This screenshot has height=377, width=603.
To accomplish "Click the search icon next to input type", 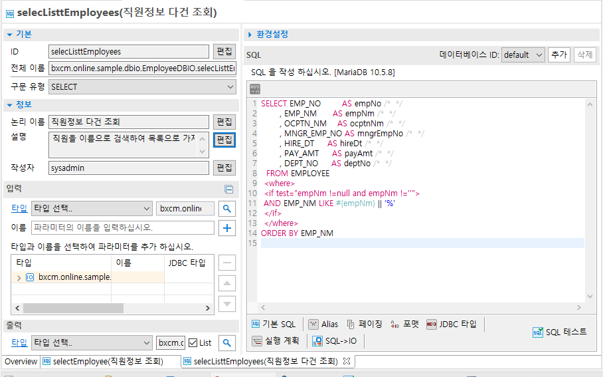I will click(227, 209).
